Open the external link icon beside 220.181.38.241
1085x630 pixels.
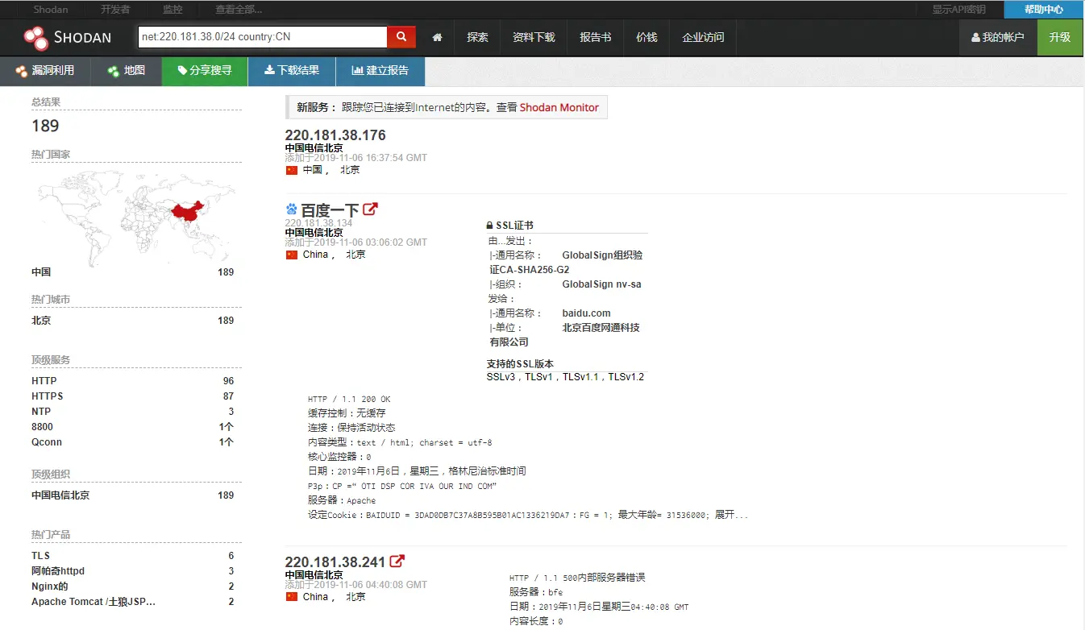point(397,561)
